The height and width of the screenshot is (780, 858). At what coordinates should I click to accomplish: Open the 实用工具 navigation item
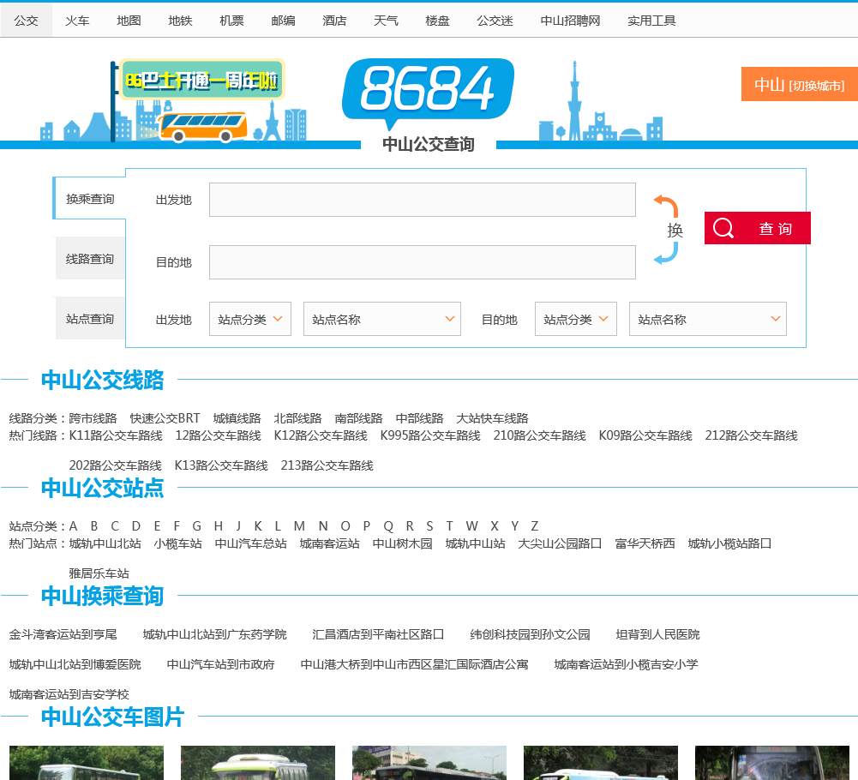[x=651, y=21]
